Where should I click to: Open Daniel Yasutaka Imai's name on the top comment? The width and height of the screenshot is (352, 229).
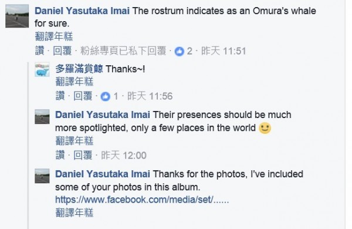click(x=82, y=11)
